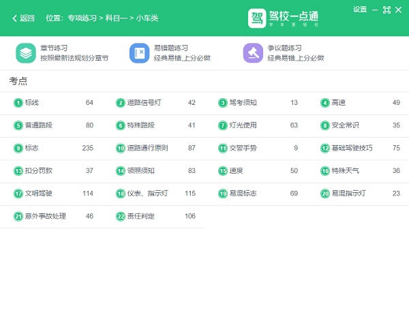
Task: Click the number 1 circle beside 标线
Action: (18, 103)
